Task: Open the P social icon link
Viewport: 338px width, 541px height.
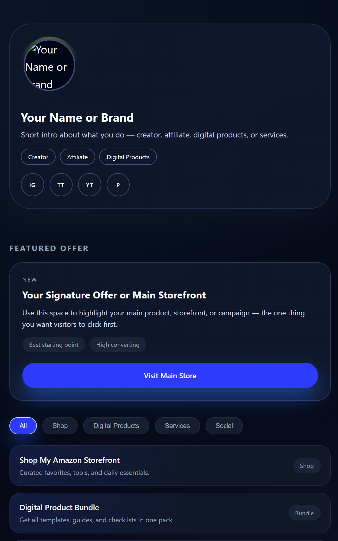Action: [x=118, y=185]
